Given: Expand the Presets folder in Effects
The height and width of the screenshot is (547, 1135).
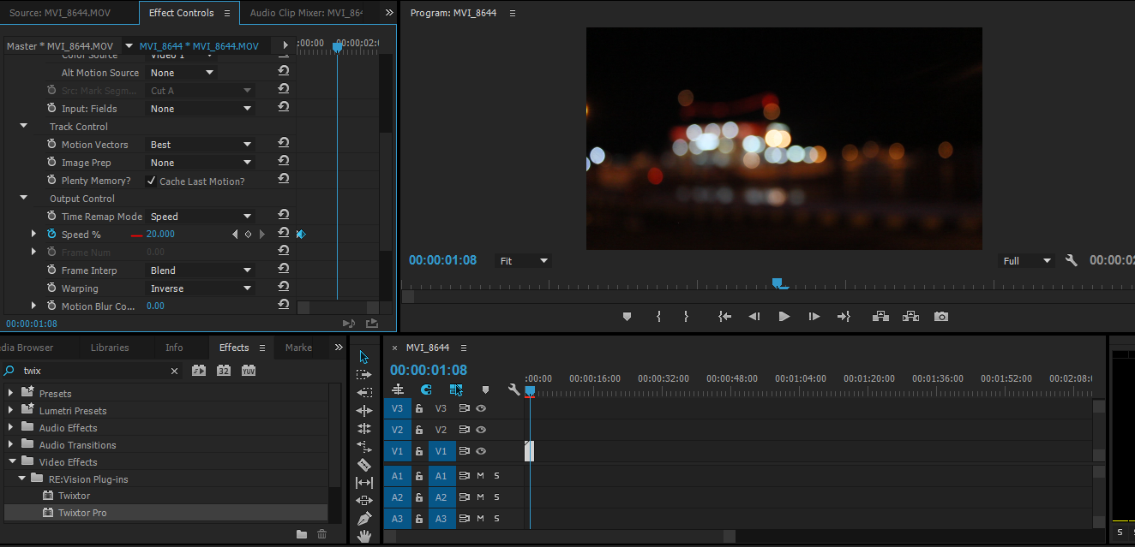Looking at the screenshot, I should tap(10, 392).
